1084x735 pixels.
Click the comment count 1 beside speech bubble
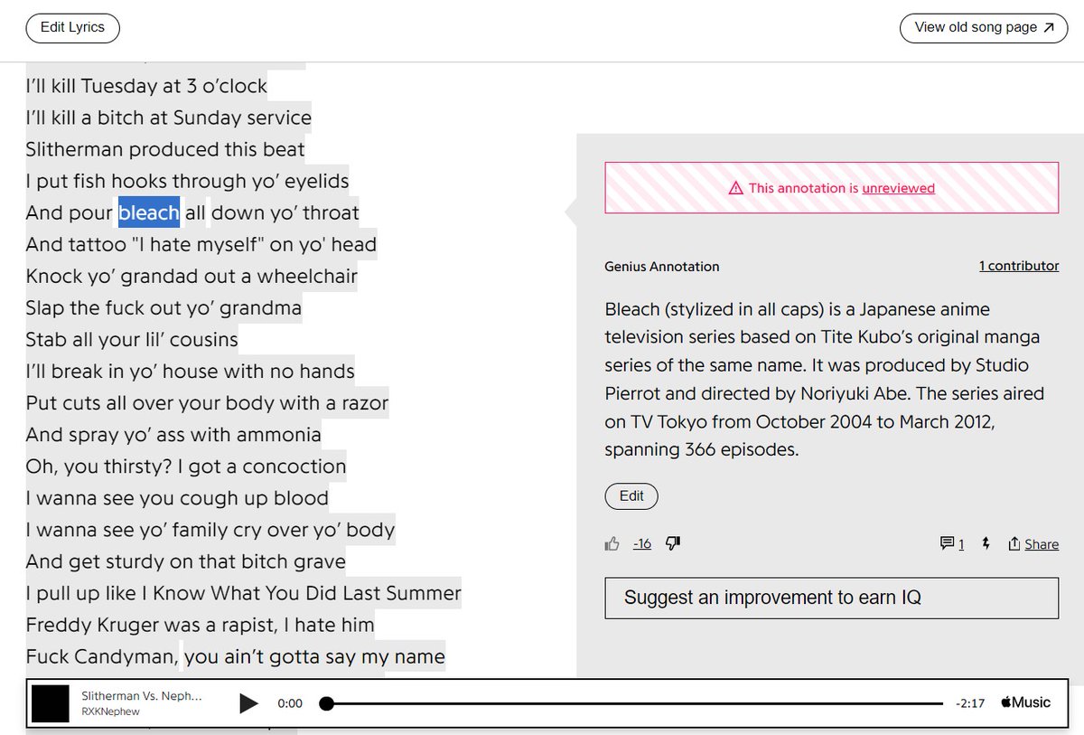[x=961, y=544]
